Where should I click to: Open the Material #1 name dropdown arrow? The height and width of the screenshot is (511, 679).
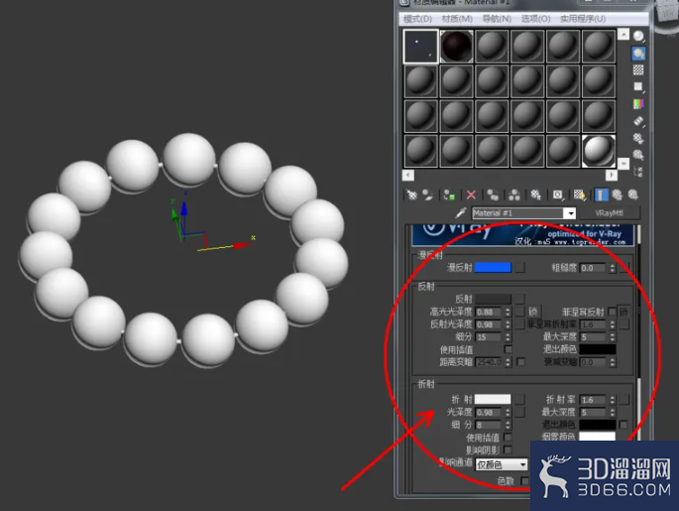[570, 213]
